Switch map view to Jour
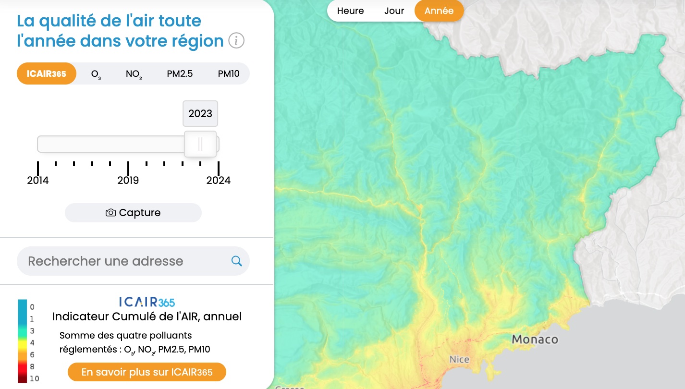685x389 pixels. click(394, 11)
